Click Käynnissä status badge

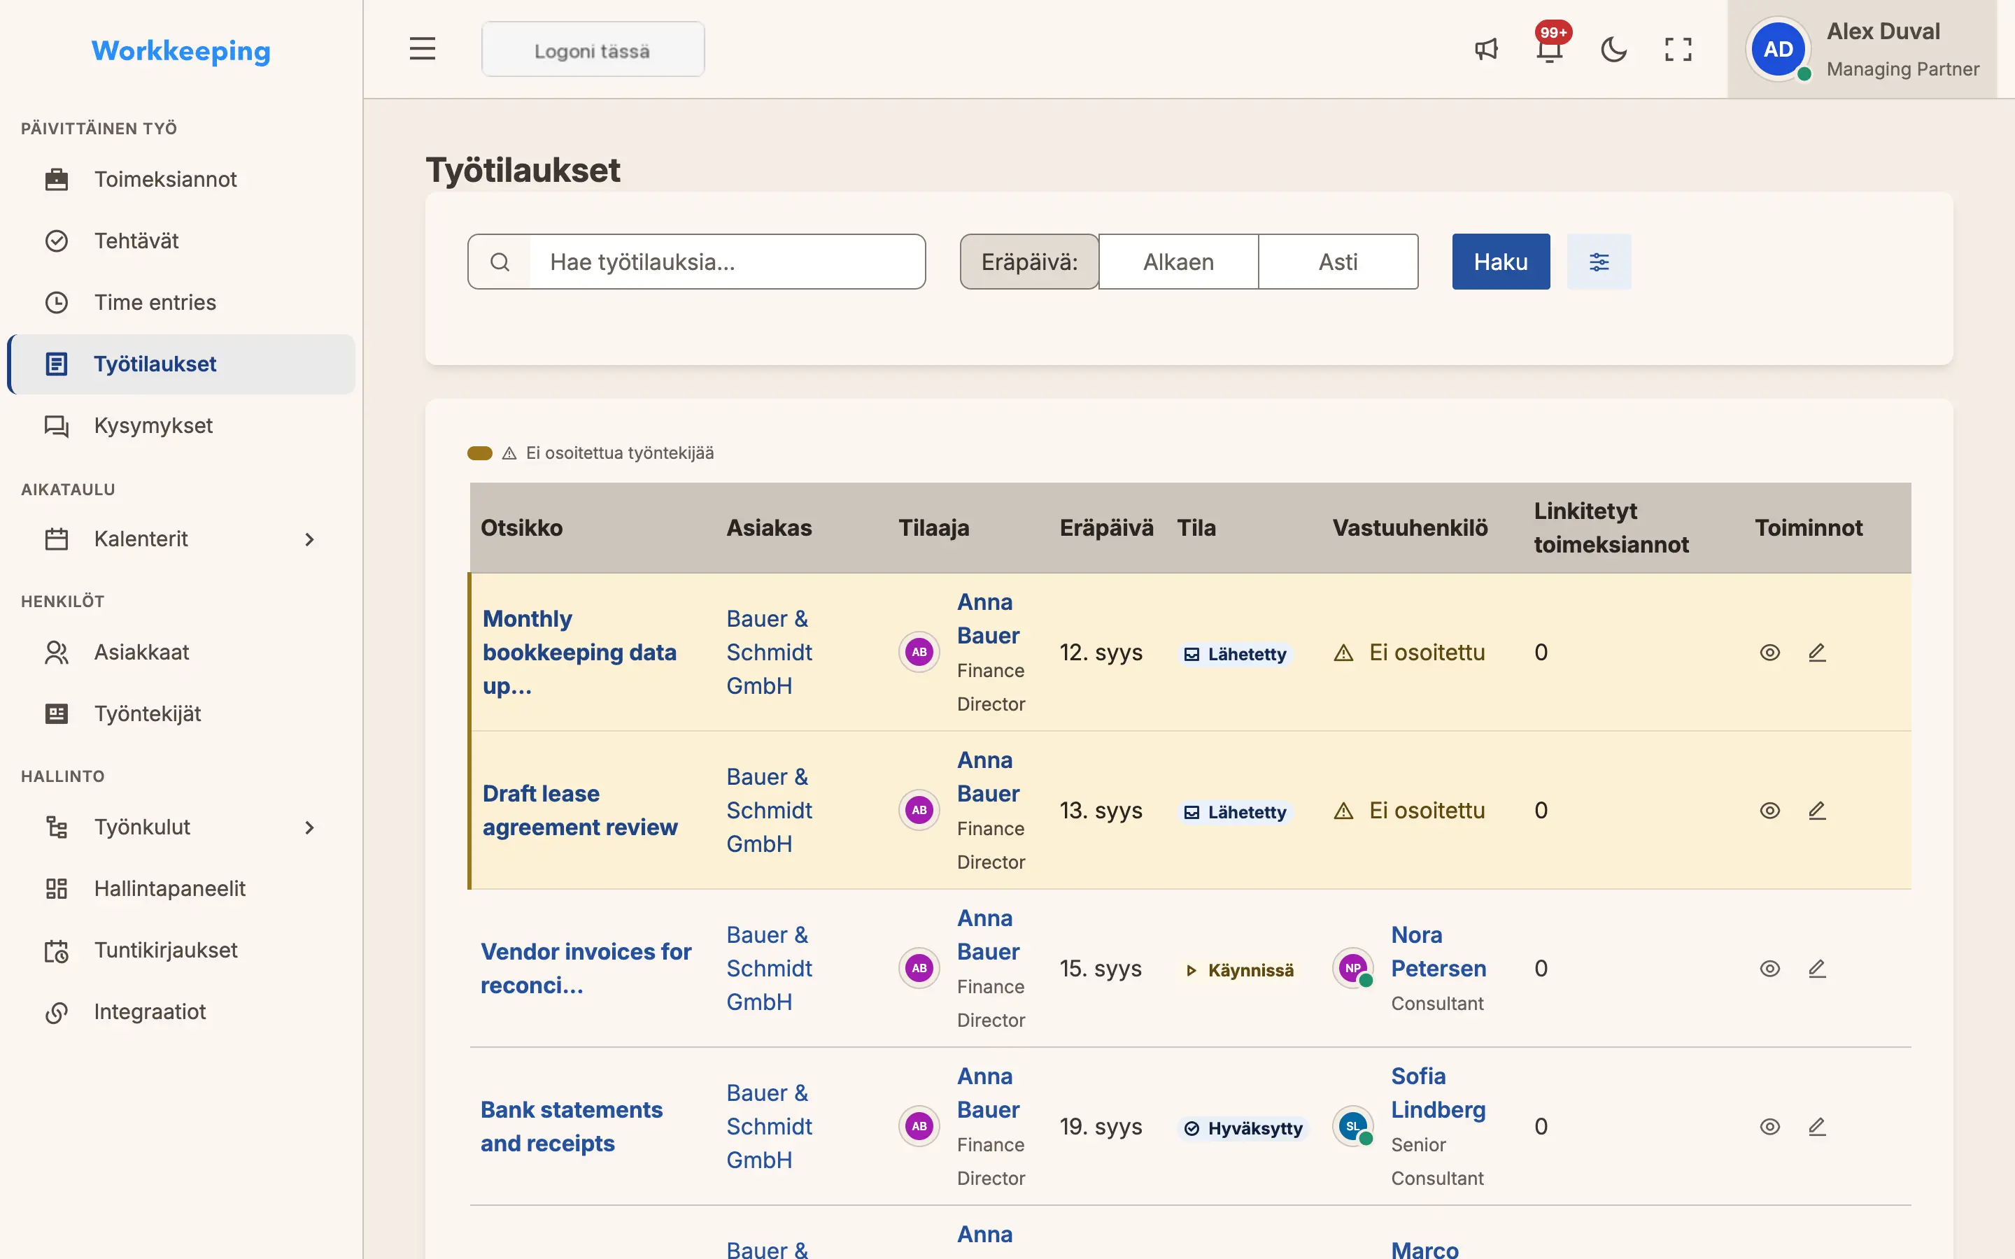tap(1240, 970)
